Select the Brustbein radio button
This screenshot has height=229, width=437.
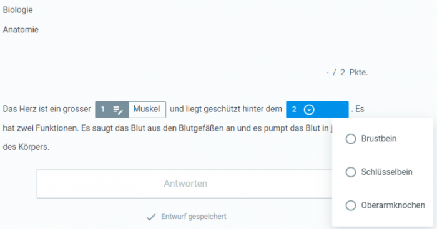351,139
